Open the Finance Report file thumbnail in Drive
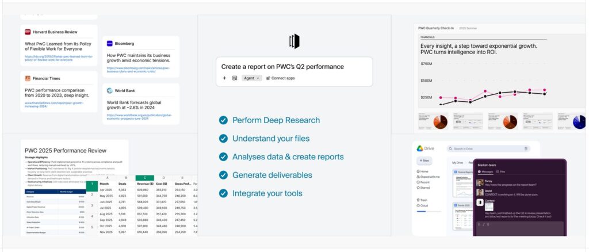The image size is (589, 252). (x=463, y=184)
